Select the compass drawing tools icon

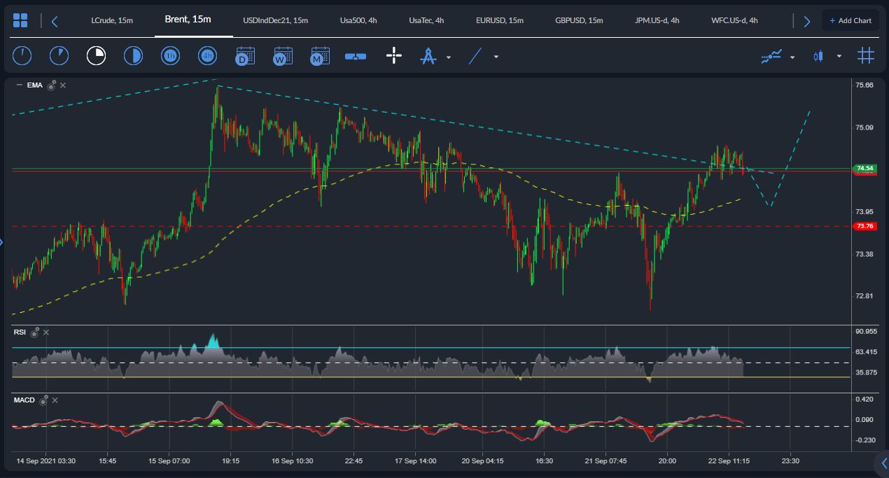[428, 56]
